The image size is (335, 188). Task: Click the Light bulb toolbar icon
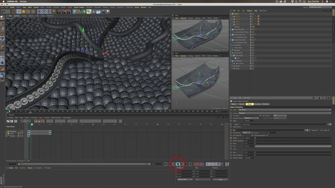108,11
